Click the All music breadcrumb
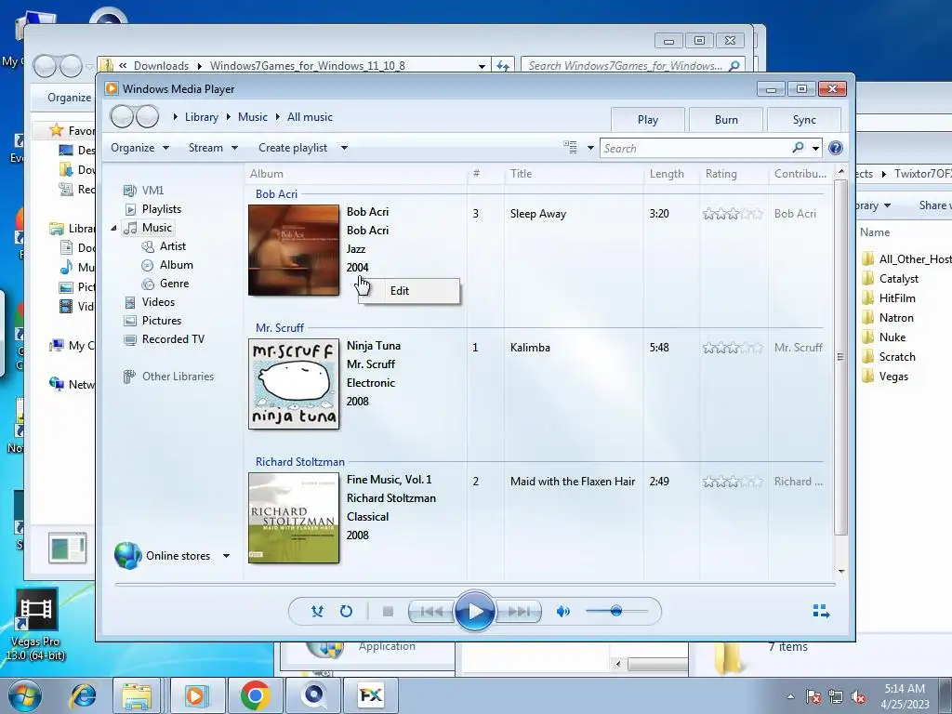The height and width of the screenshot is (714, 952). [310, 117]
